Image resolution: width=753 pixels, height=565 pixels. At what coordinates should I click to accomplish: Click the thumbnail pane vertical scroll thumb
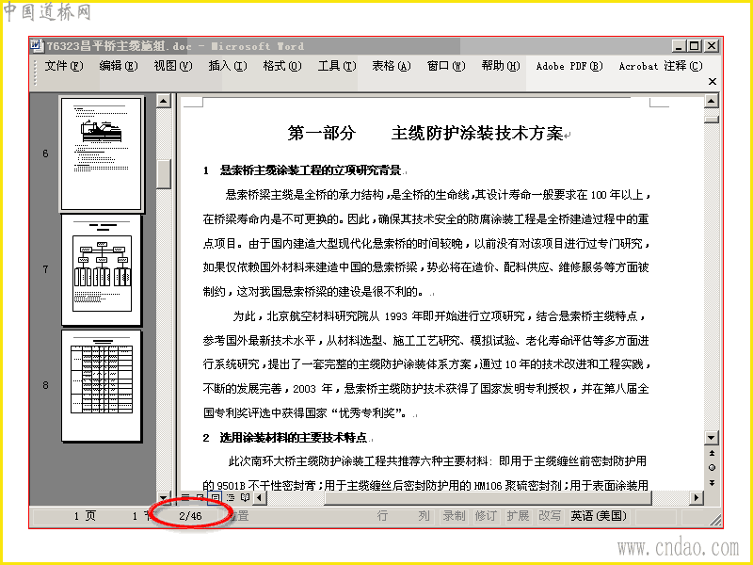(164, 174)
